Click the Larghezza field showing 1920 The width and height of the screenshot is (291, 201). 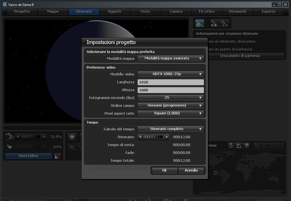pyautogui.click(x=171, y=82)
